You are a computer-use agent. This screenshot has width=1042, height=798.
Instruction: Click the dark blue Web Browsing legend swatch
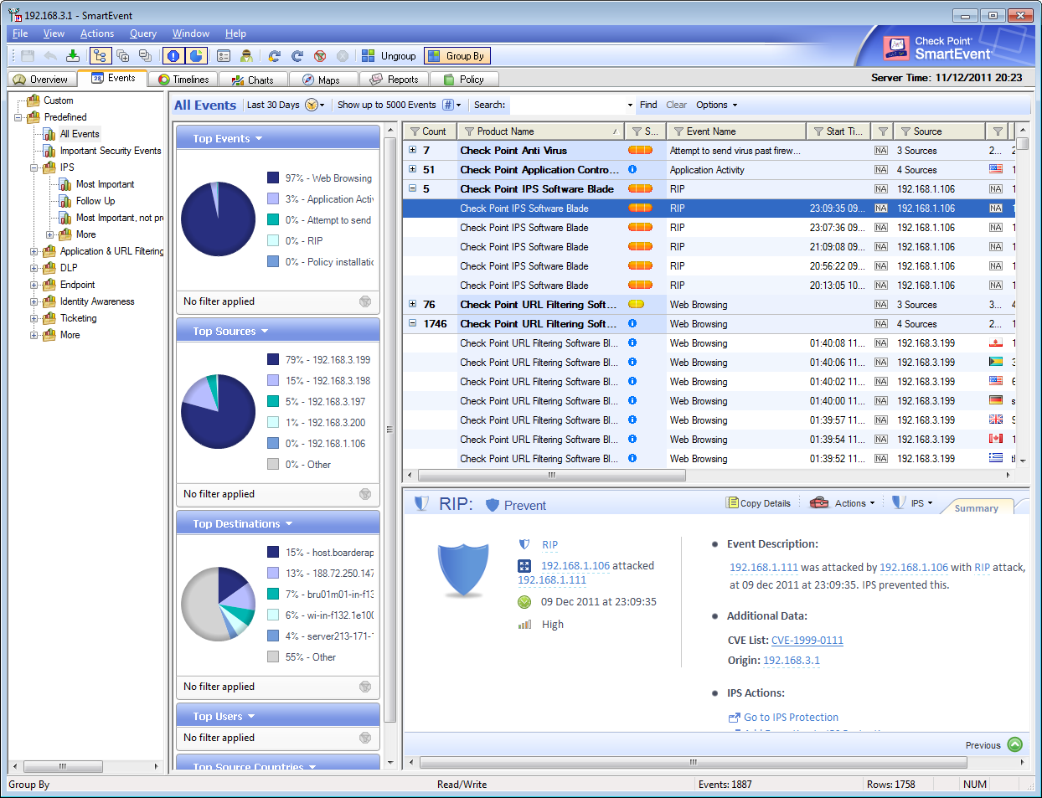[273, 178]
